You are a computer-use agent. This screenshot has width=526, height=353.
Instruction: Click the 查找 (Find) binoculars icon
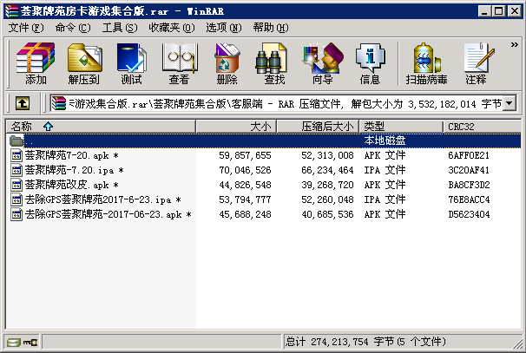pos(274,63)
